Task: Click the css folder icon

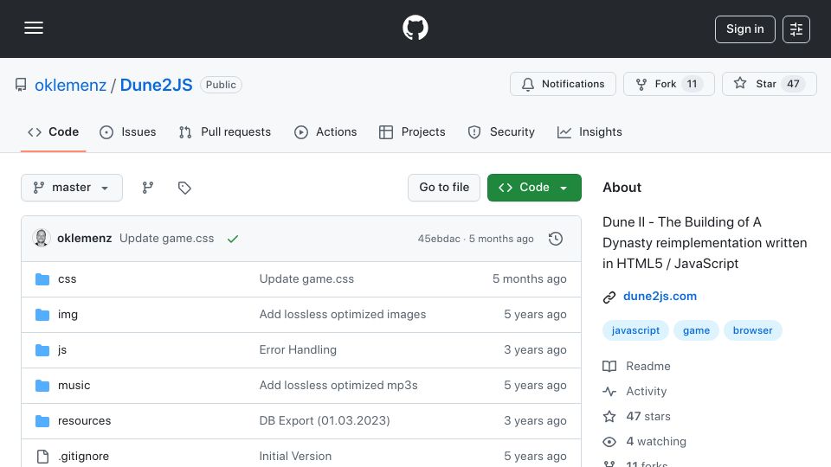Action: coord(42,279)
